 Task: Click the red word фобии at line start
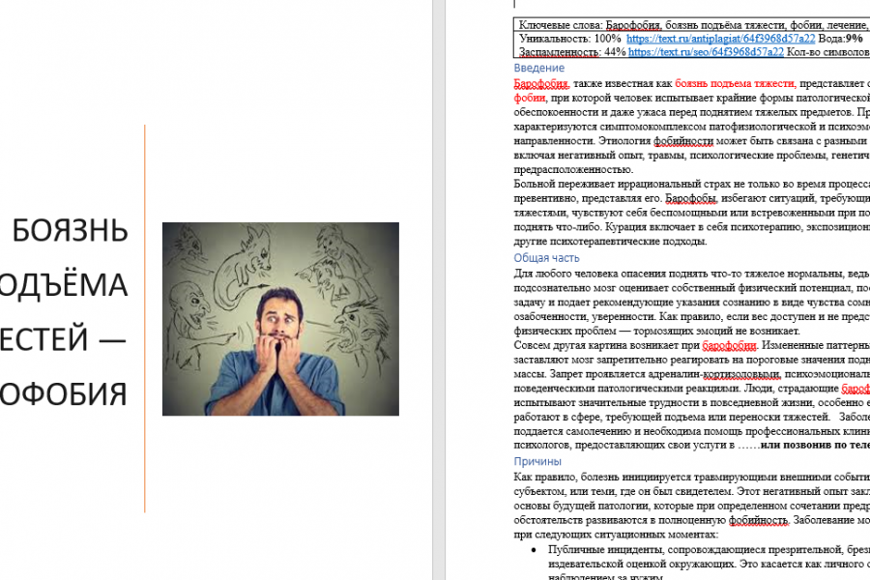coord(530,98)
